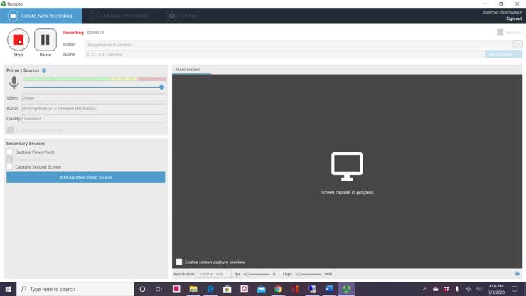
Task: Click the Sign out link
Action: [513, 19]
